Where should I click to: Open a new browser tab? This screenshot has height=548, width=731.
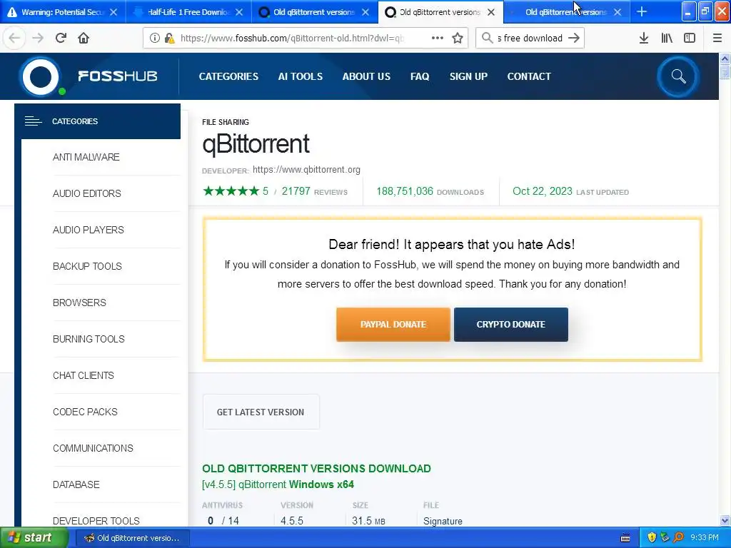(x=642, y=12)
